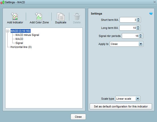Screen dimensions: 157x122
Task: Click the Close button at bottom
Action: pyautogui.click(x=78, y=117)
